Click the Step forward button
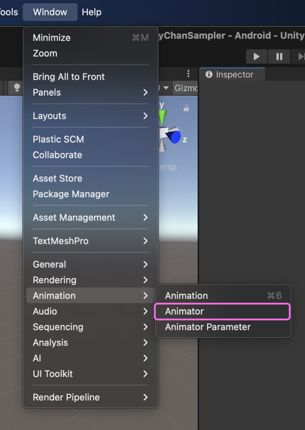305x430 pixels. click(300, 56)
